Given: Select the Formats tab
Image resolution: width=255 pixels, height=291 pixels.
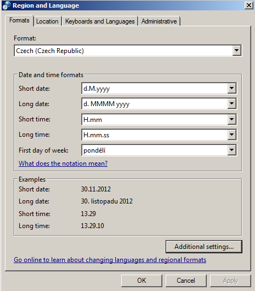Looking at the screenshot, I should tap(19, 20).
